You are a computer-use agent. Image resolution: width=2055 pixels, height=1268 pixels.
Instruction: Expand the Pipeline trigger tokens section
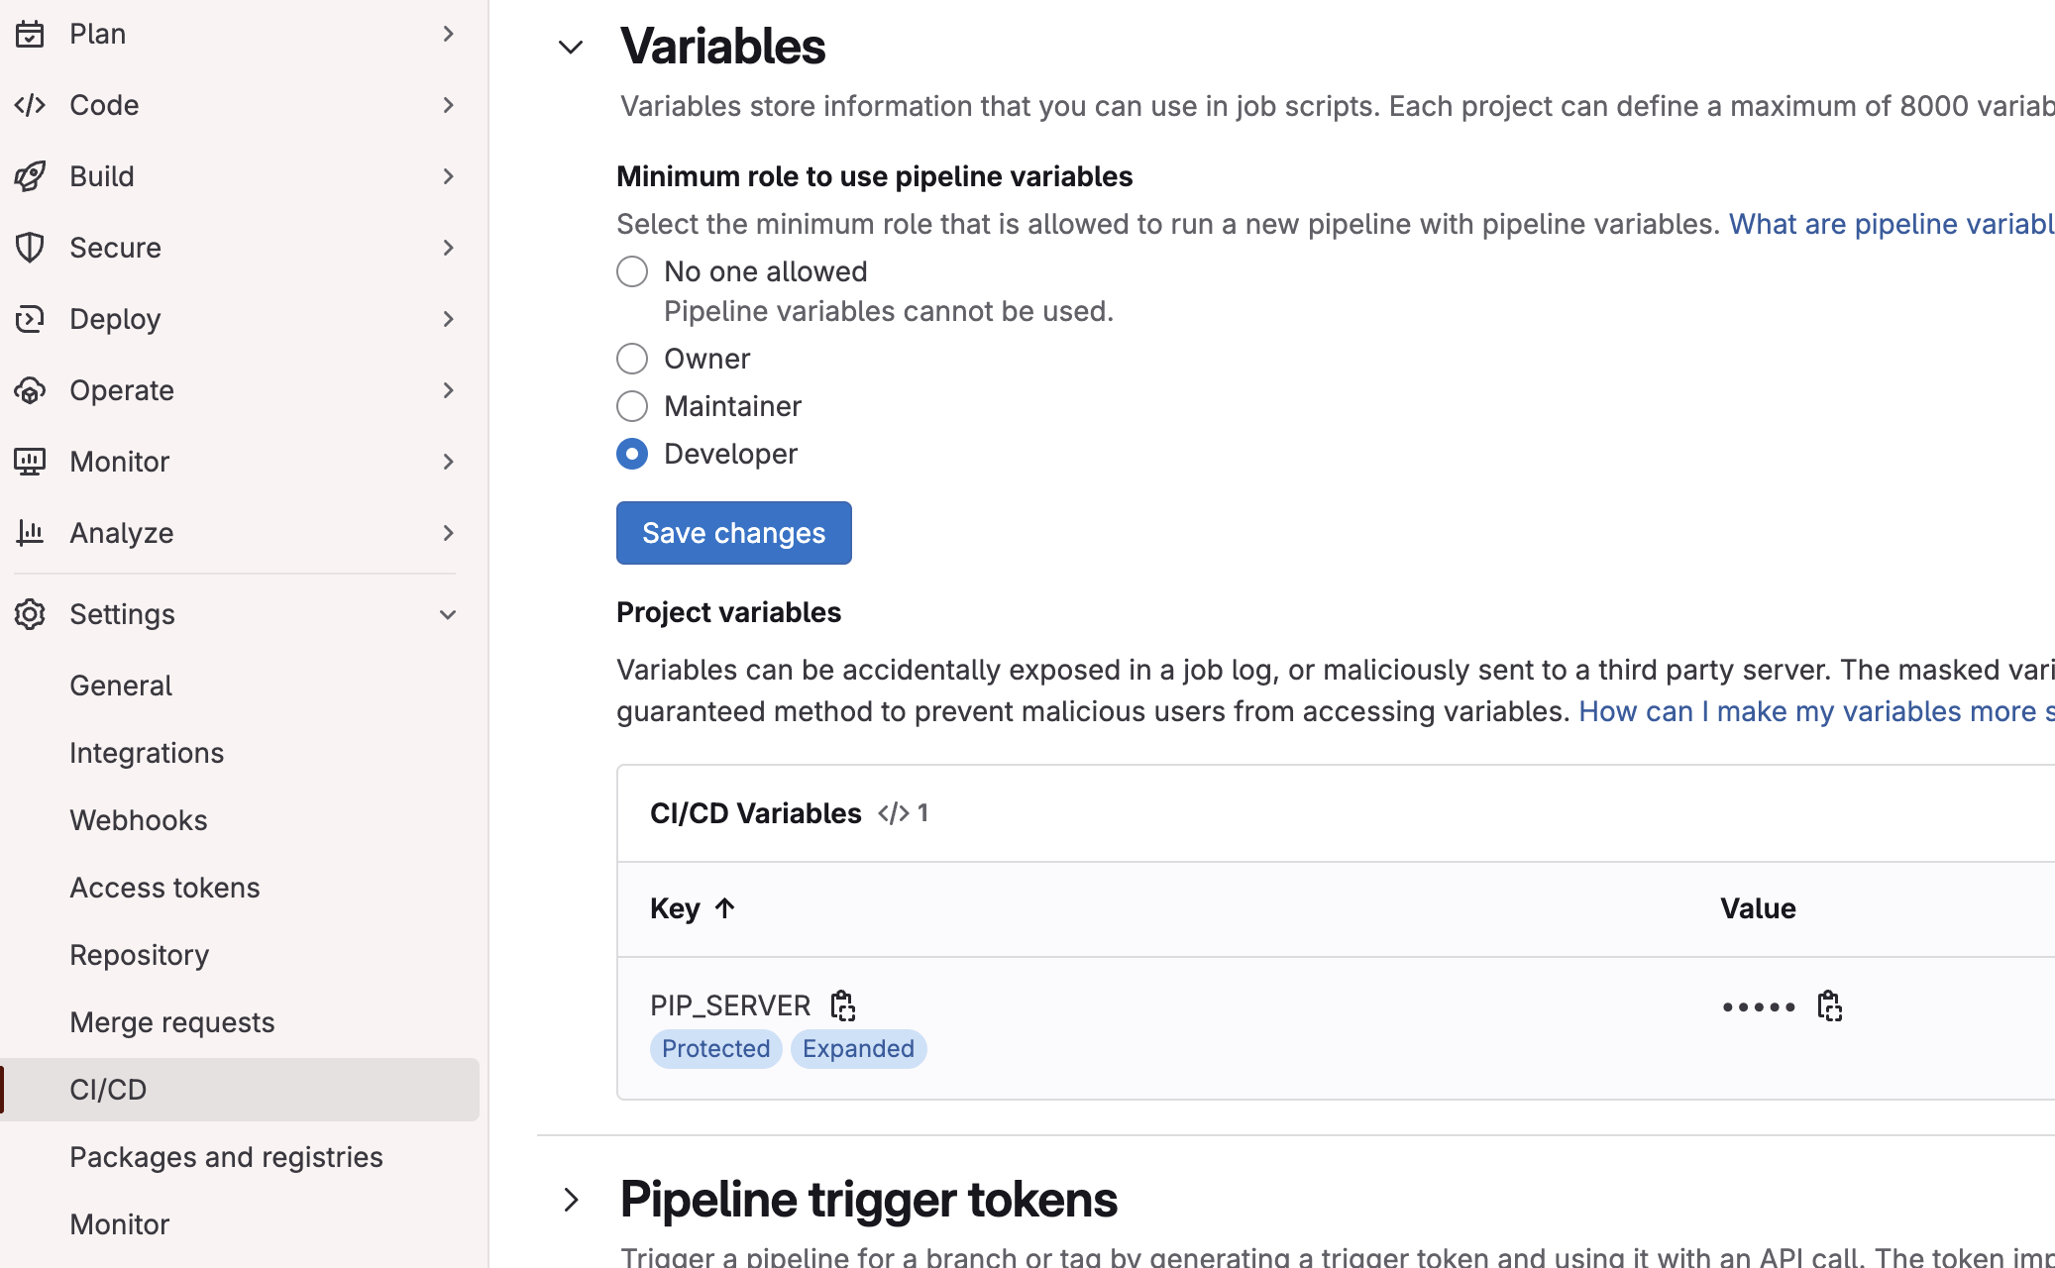(571, 1200)
